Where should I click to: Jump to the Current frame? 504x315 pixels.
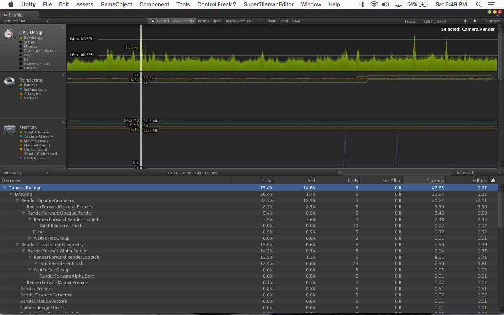click(493, 21)
